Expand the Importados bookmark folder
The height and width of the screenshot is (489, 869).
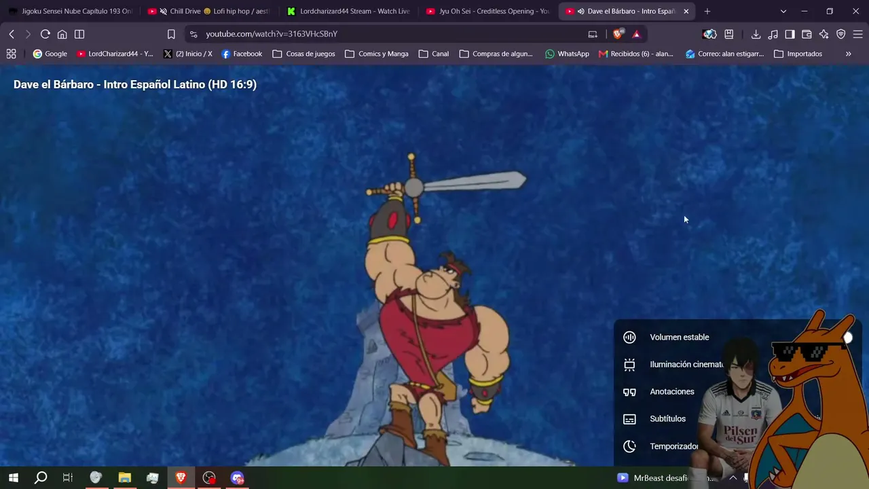point(798,54)
